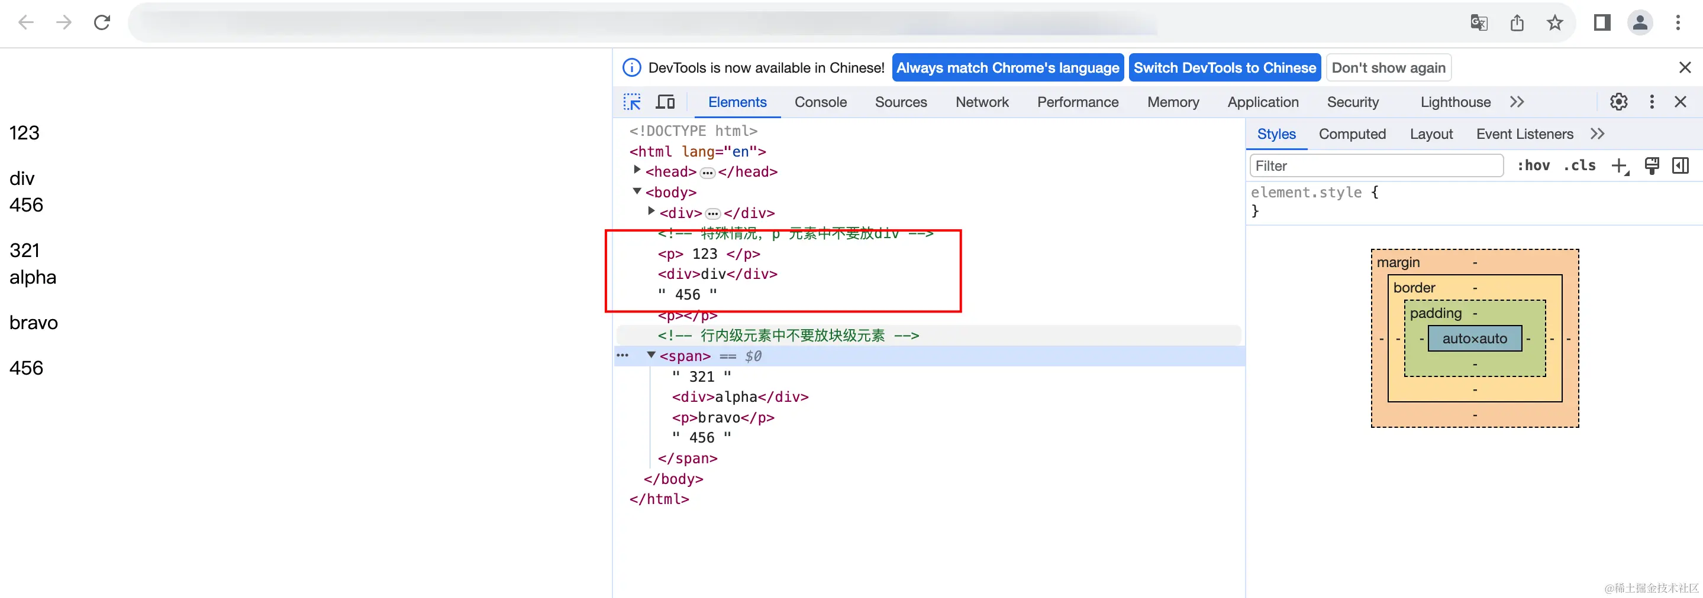Open the Network tab
This screenshot has width=1703, height=598.
click(x=982, y=102)
